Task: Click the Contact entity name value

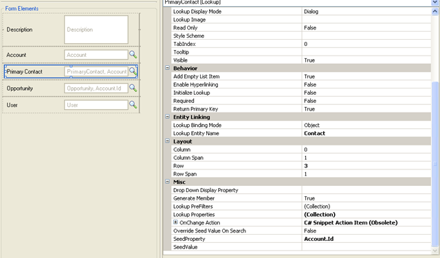Action: 315,133
